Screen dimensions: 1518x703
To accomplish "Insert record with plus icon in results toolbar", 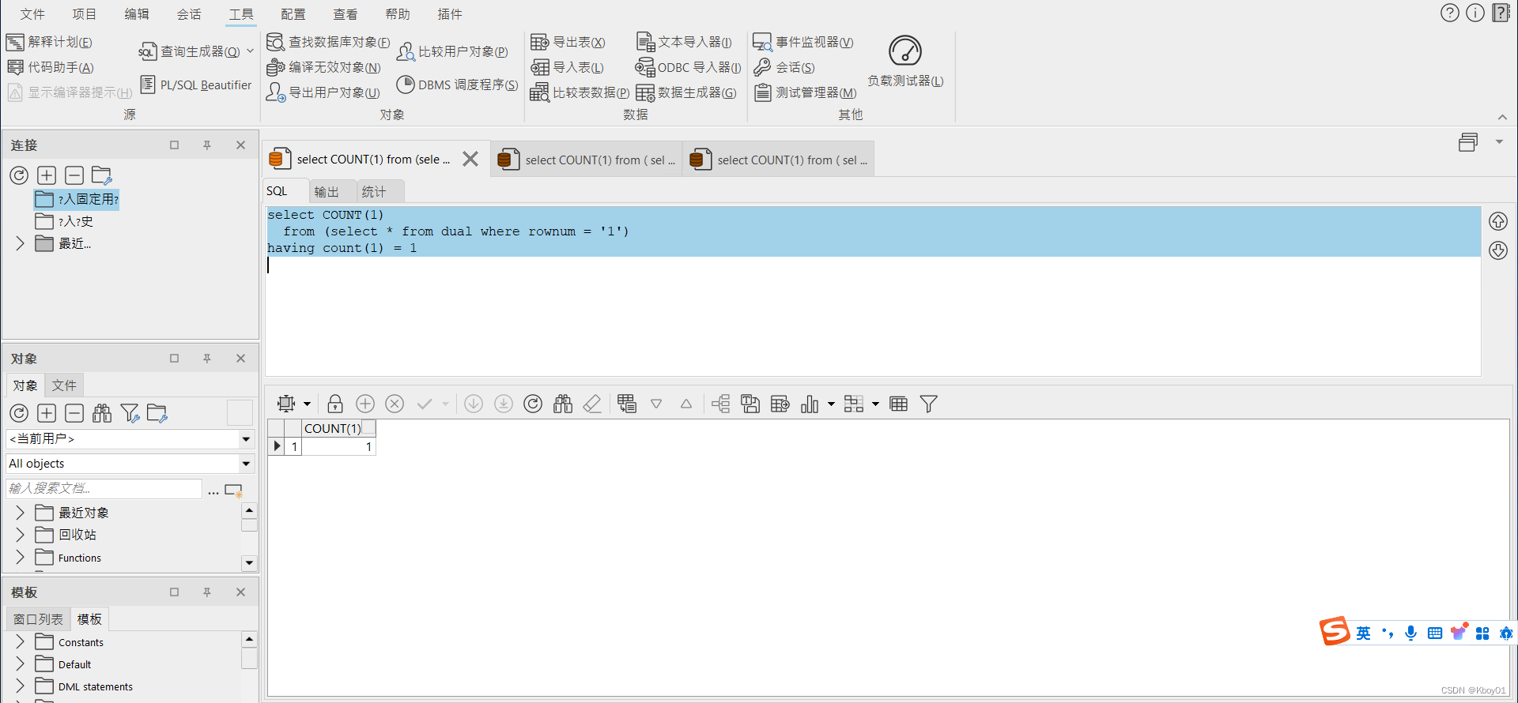I will click(365, 404).
